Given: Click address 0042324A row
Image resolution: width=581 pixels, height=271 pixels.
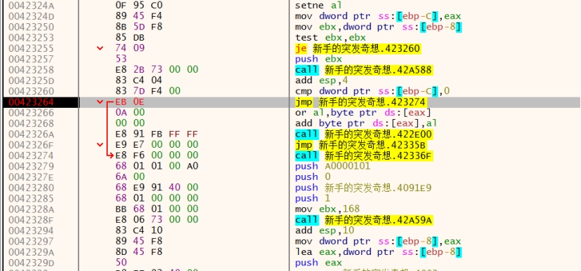Looking at the screenshot, I should 31,6.
